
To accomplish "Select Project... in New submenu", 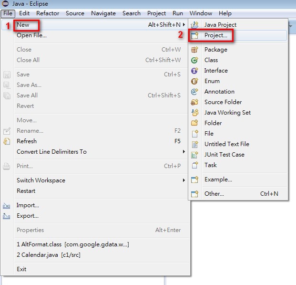I will pyautogui.click(x=238, y=35).
